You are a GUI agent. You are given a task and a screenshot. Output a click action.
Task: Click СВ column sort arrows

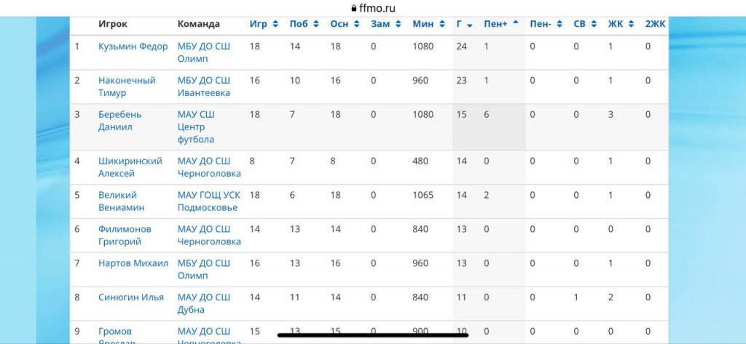coord(594,24)
